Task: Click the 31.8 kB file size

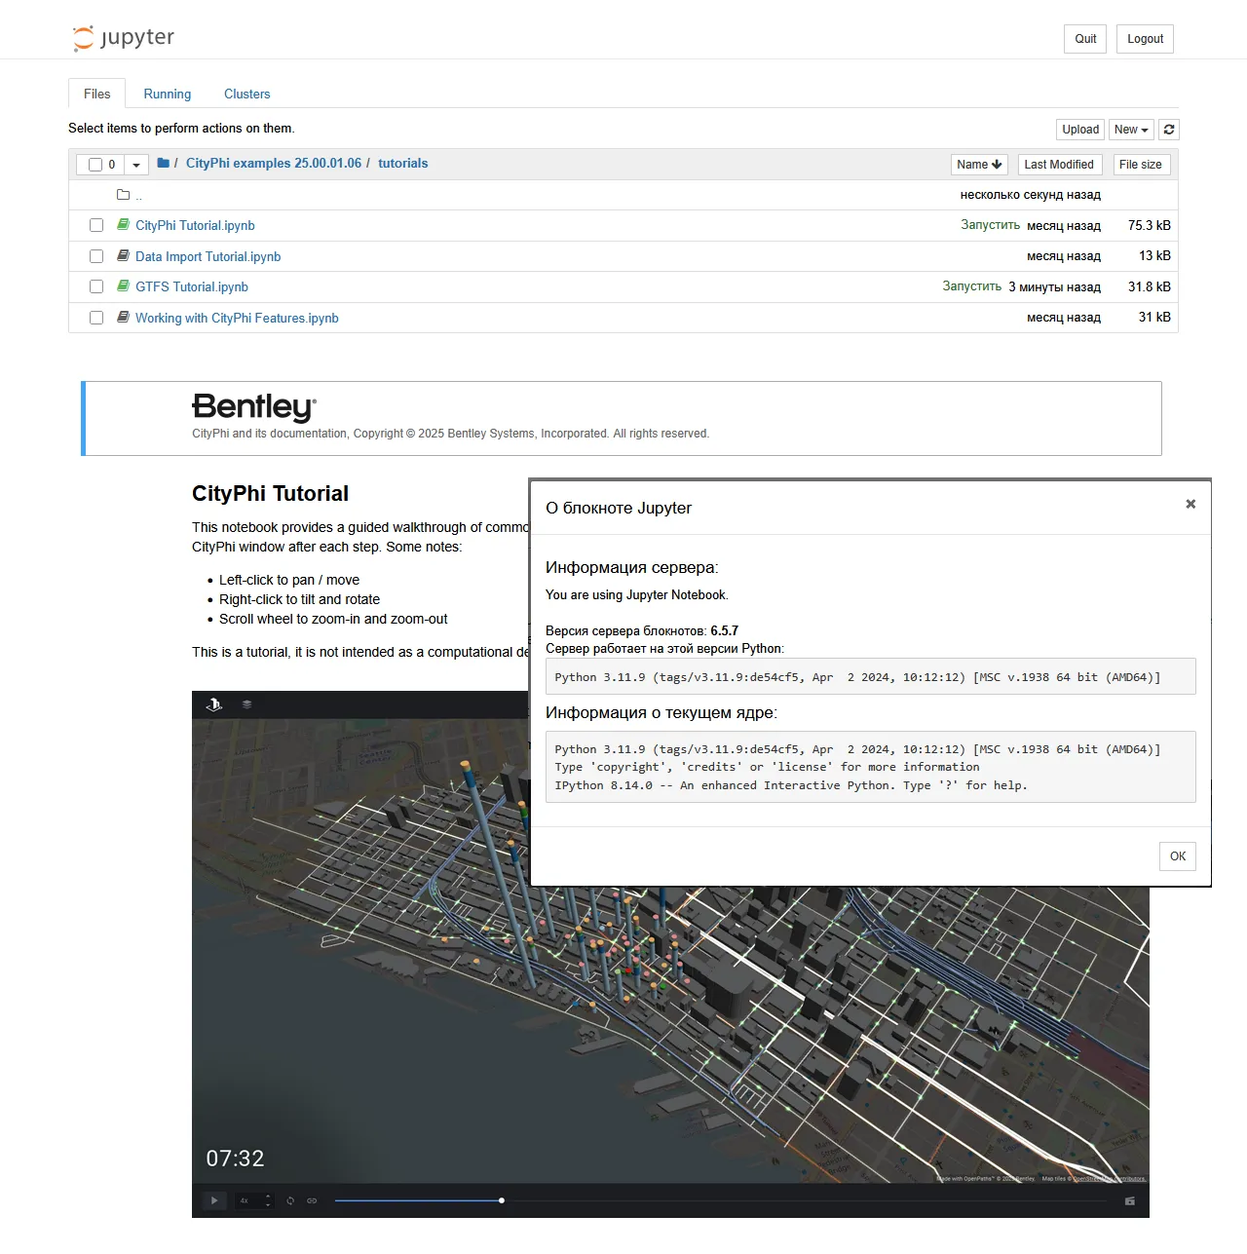Action: tap(1150, 286)
